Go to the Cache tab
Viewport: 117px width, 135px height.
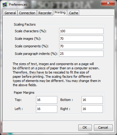pos(73,13)
